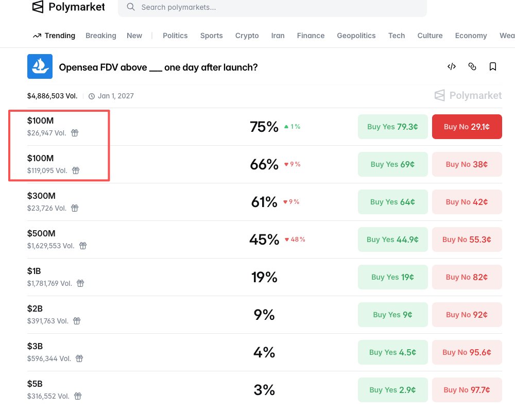The image size is (515, 411).
Task: Click the rewards gift icon in the $1B row
Action: (x=80, y=283)
